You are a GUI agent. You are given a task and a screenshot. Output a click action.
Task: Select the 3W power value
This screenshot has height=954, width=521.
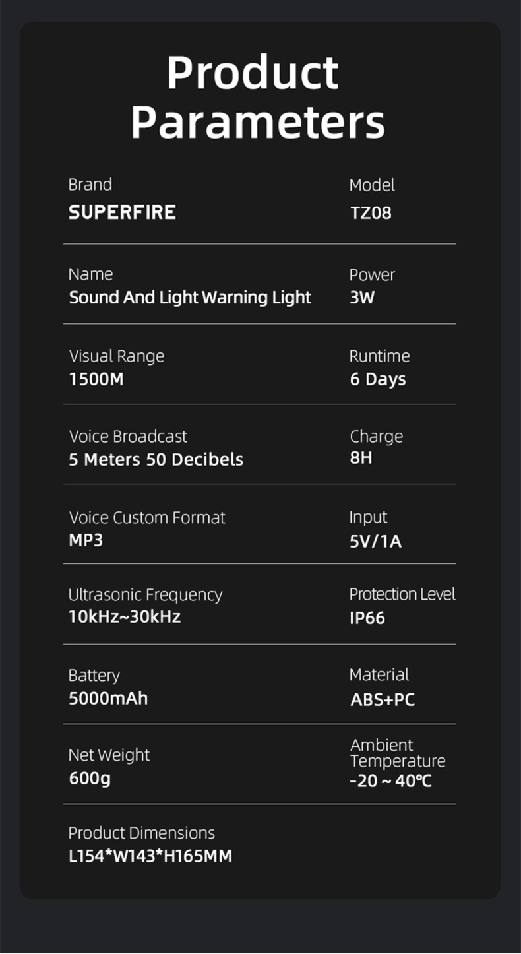point(362,298)
